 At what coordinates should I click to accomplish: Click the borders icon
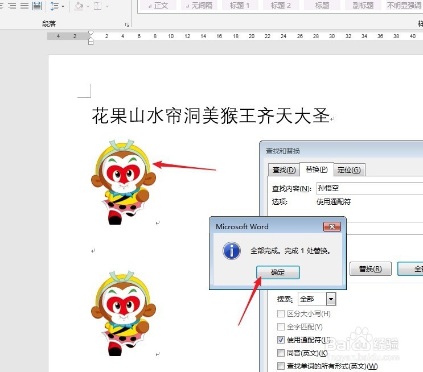click(97, 6)
